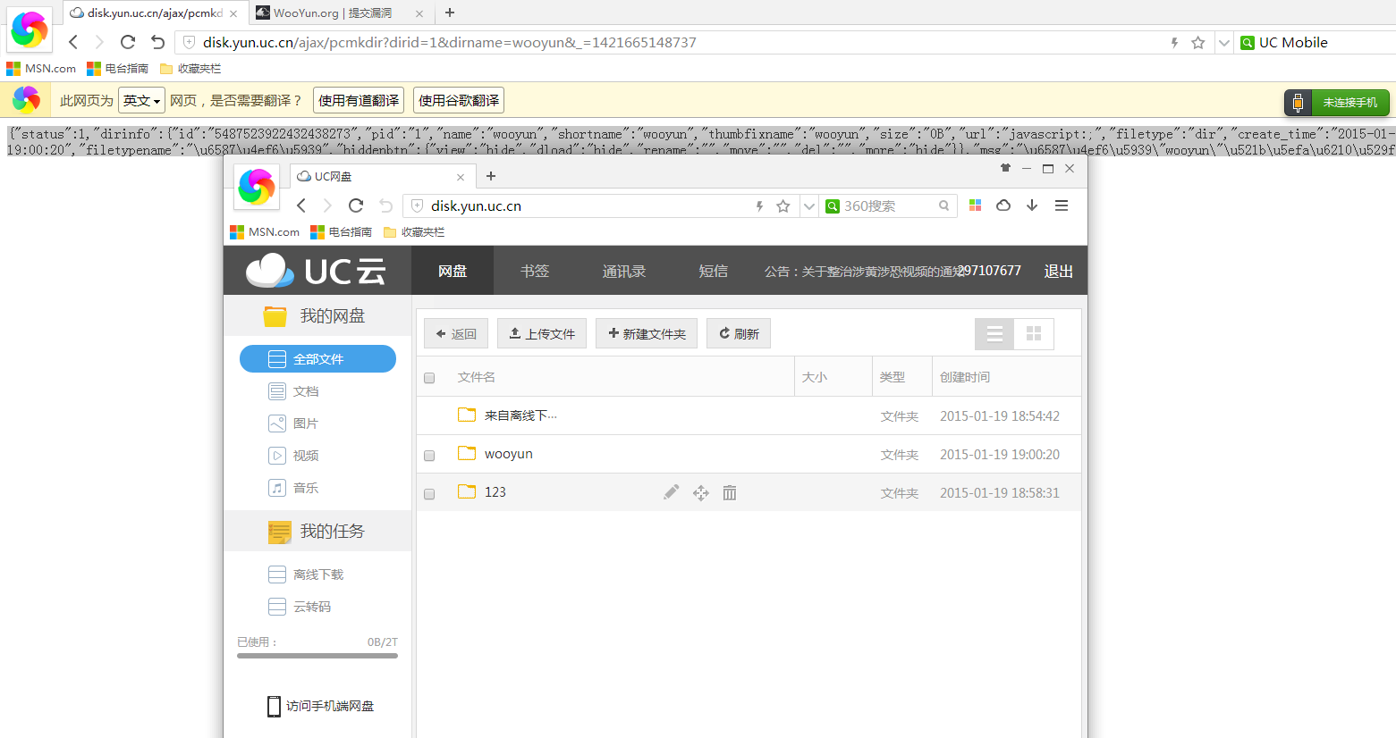Click 使用有道翻译 button
Image resolution: width=1396 pixels, height=738 pixels.
[x=359, y=100]
